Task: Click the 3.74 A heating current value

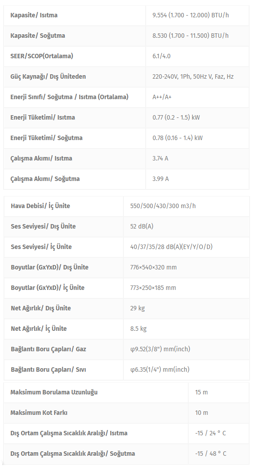Action: (160, 158)
